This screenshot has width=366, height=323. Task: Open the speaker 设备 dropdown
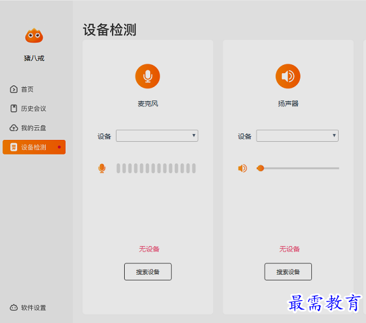[x=297, y=135]
